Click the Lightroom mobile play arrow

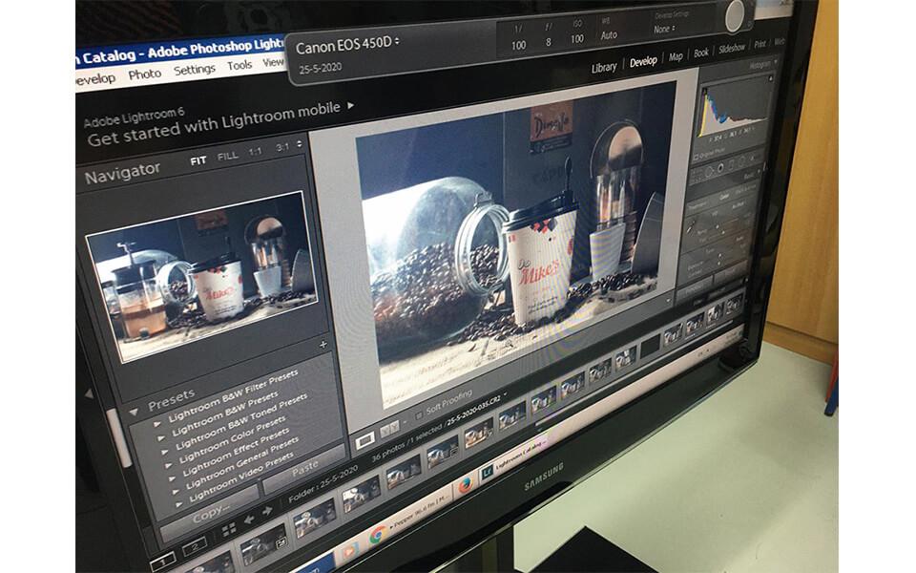point(350,105)
